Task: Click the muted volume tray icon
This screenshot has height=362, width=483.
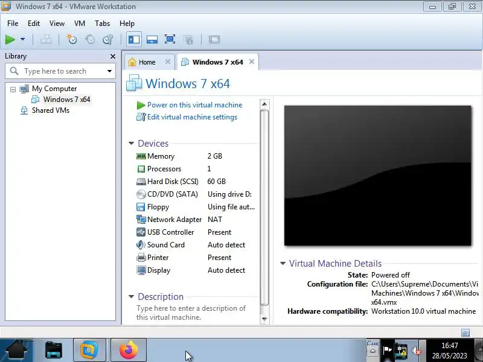Action: (x=417, y=351)
